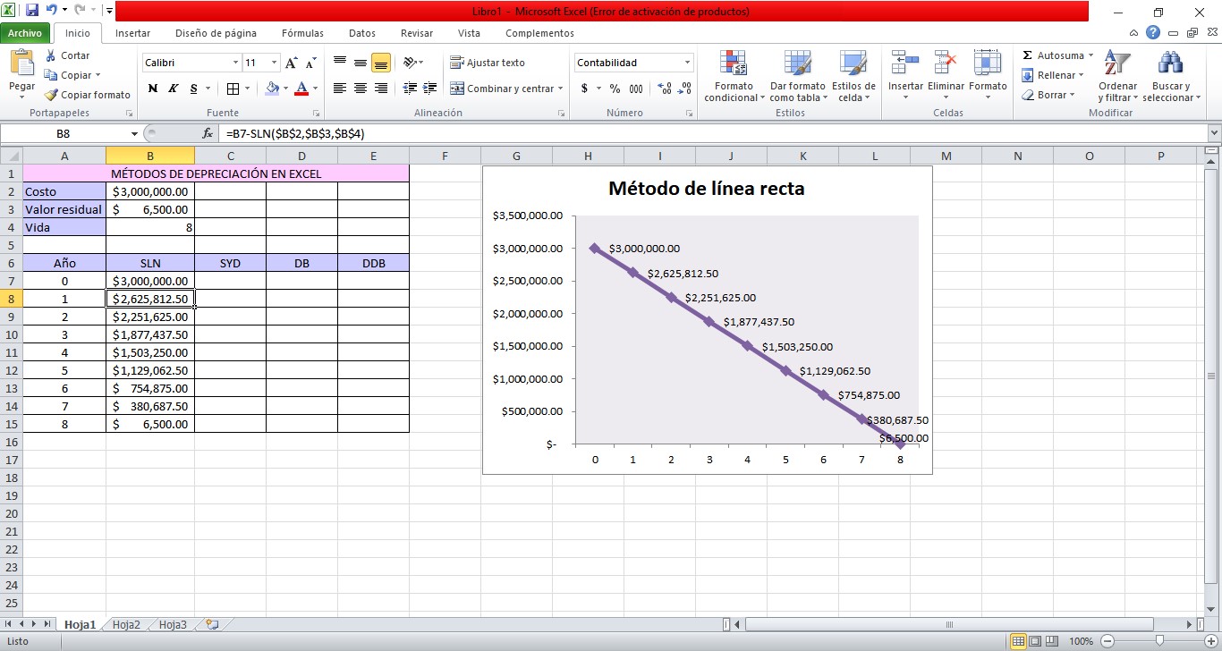Toggle bold formatting with N button
This screenshot has width=1222, height=651.
tap(152, 89)
